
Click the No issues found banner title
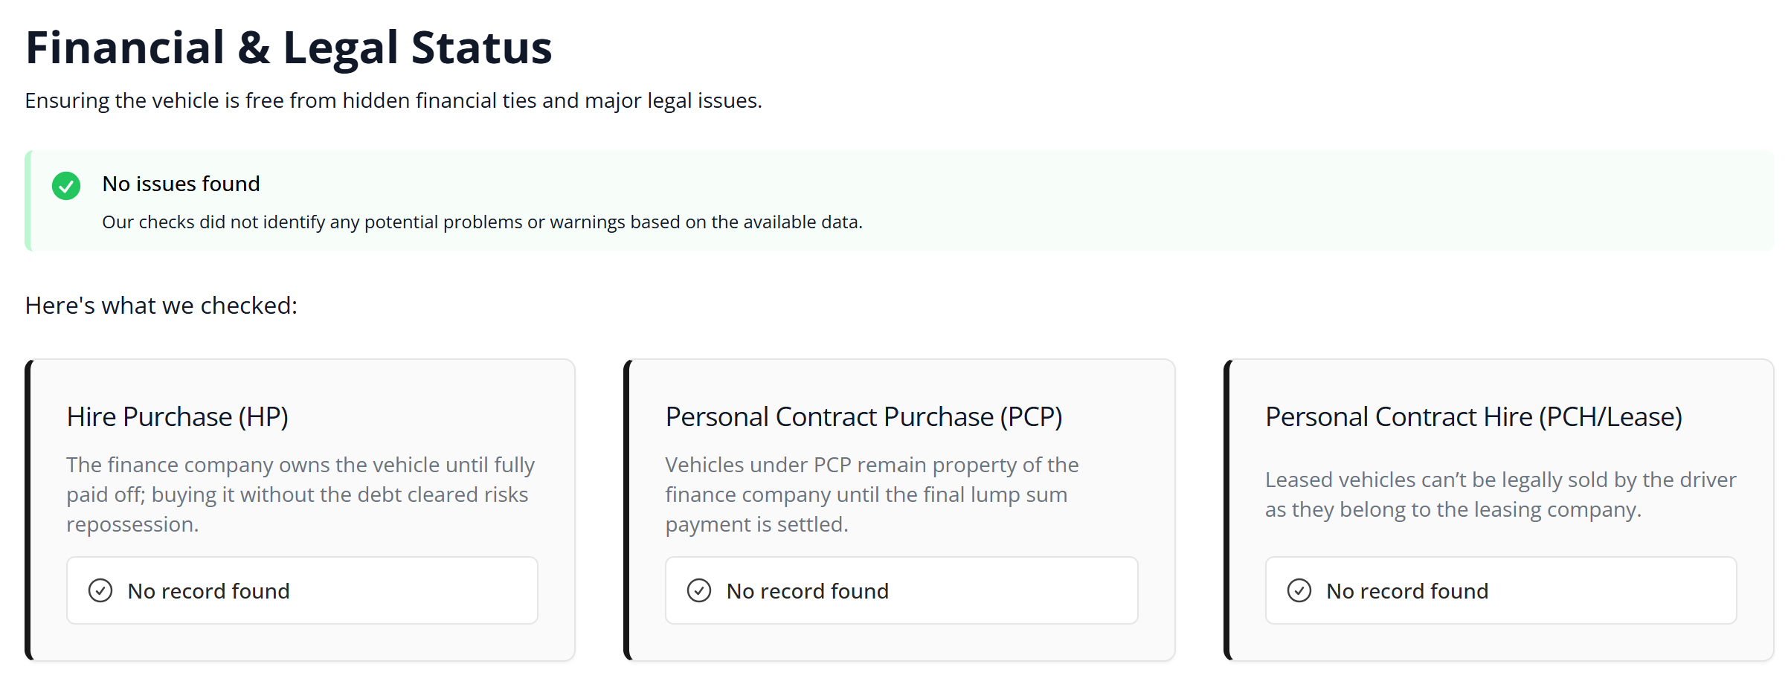tap(181, 184)
